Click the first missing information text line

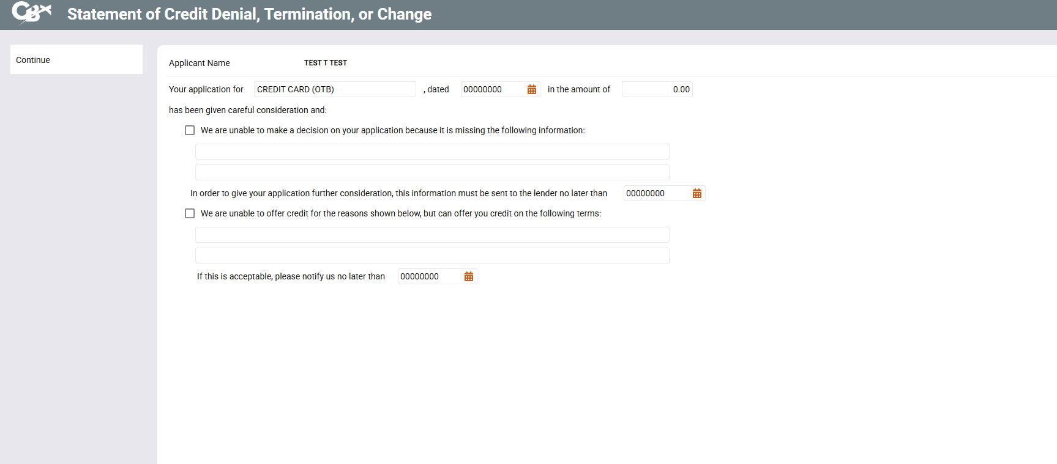[431, 152]
